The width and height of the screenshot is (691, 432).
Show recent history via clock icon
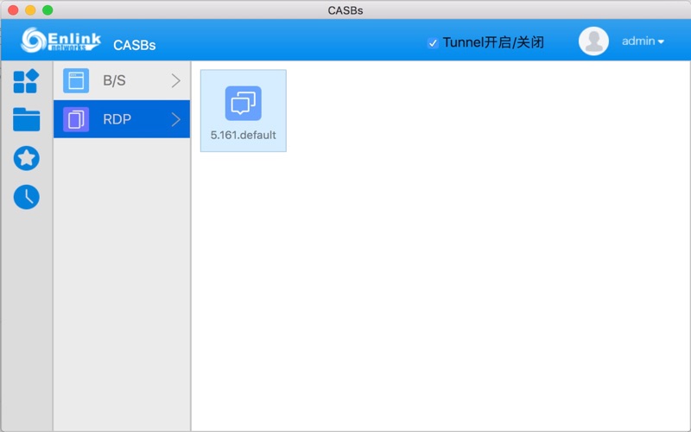27,197
